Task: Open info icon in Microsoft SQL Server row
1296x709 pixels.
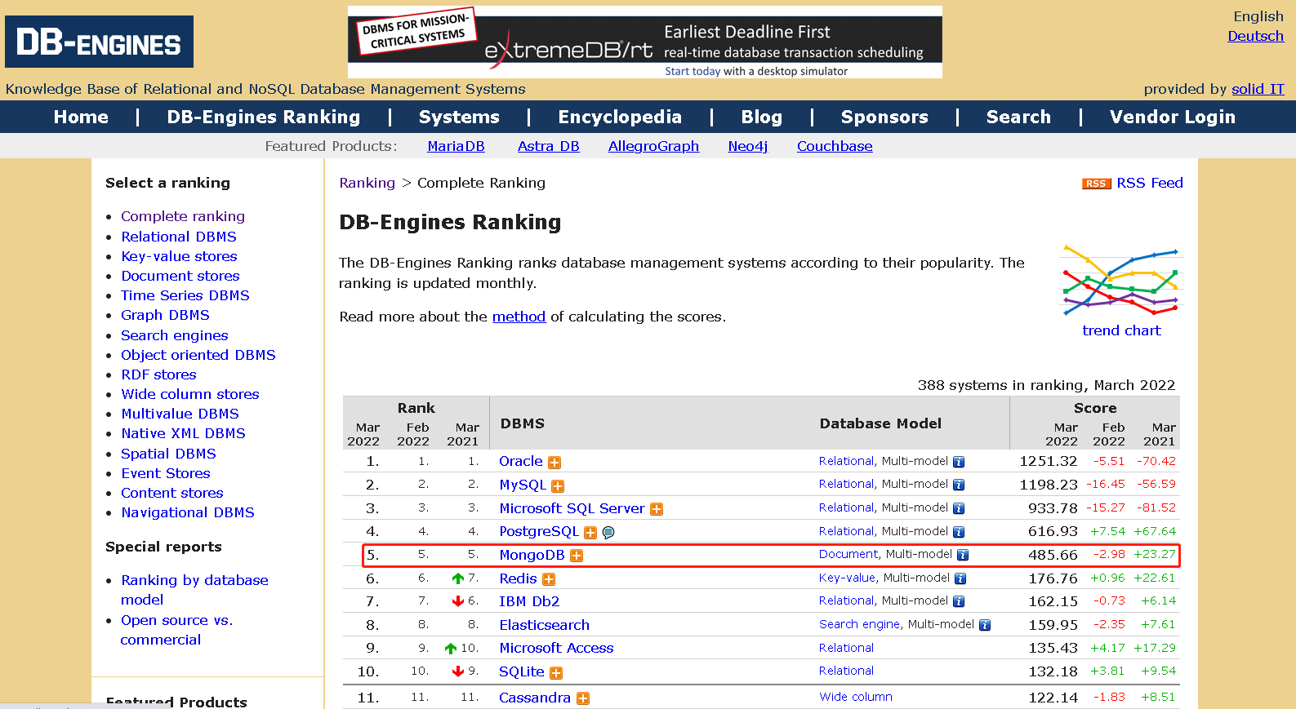Action: pos(959,508)
